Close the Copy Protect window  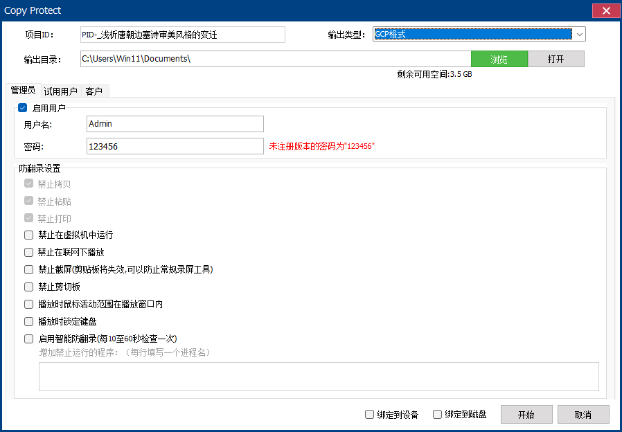pos(606,10)
